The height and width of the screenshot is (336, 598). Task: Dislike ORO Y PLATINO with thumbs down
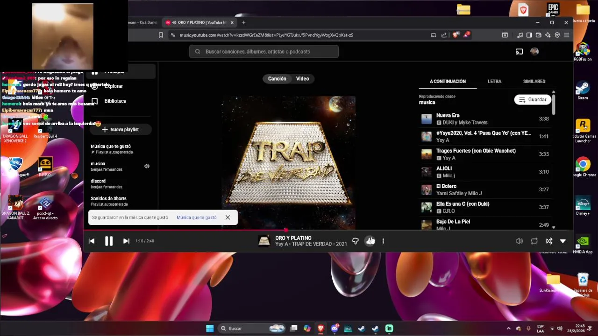[x=356, y=241]
